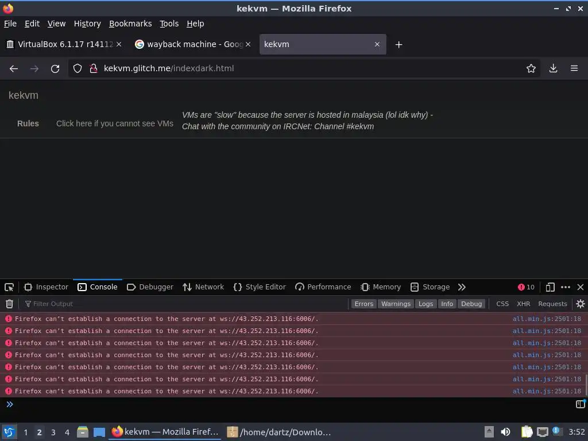Image resolution: width=588 pixels, height=441 pixels.
Task: Open the Style Editor panel
Action: [260, 287]
